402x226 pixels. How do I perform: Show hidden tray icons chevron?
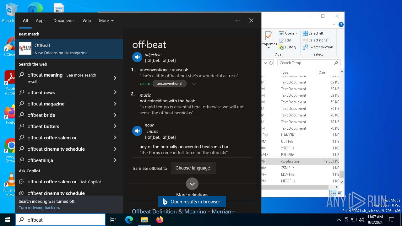pyautogui.click(x=339, y=220)
